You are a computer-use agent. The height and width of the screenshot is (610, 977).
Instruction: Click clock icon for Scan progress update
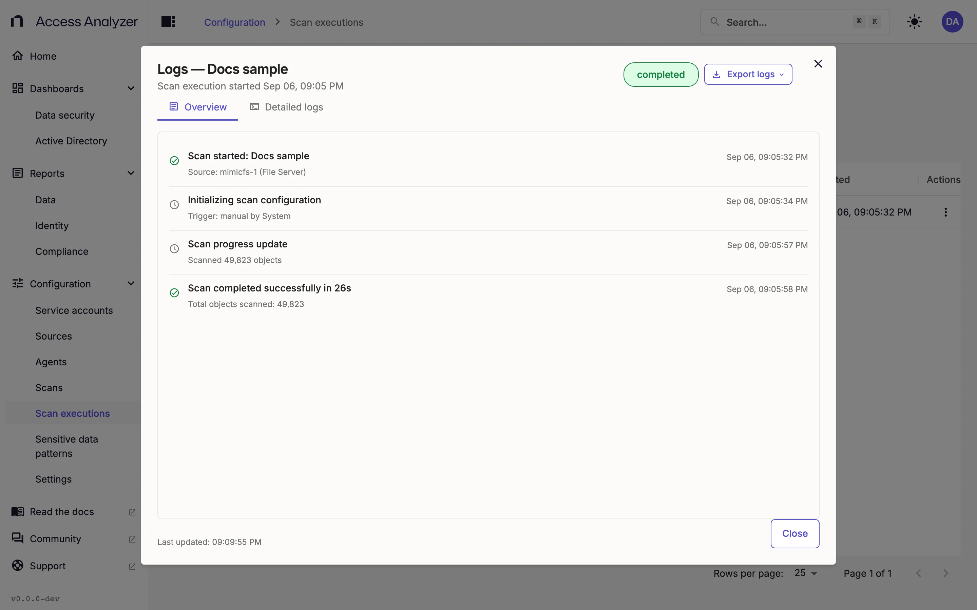click(x=174, y=248)
